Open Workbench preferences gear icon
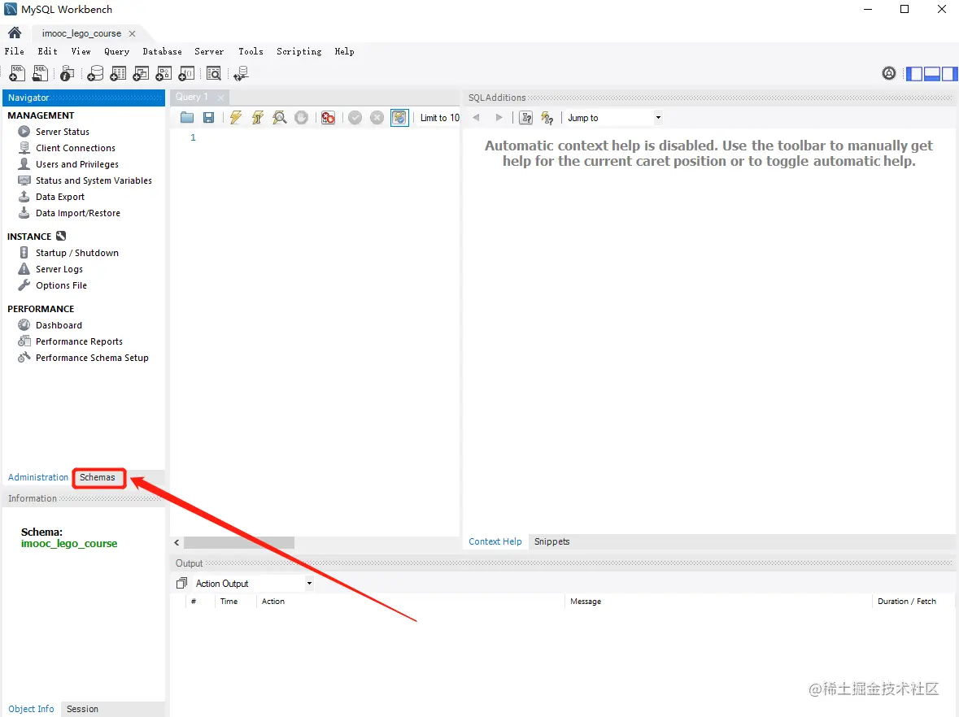 (889, 74)
